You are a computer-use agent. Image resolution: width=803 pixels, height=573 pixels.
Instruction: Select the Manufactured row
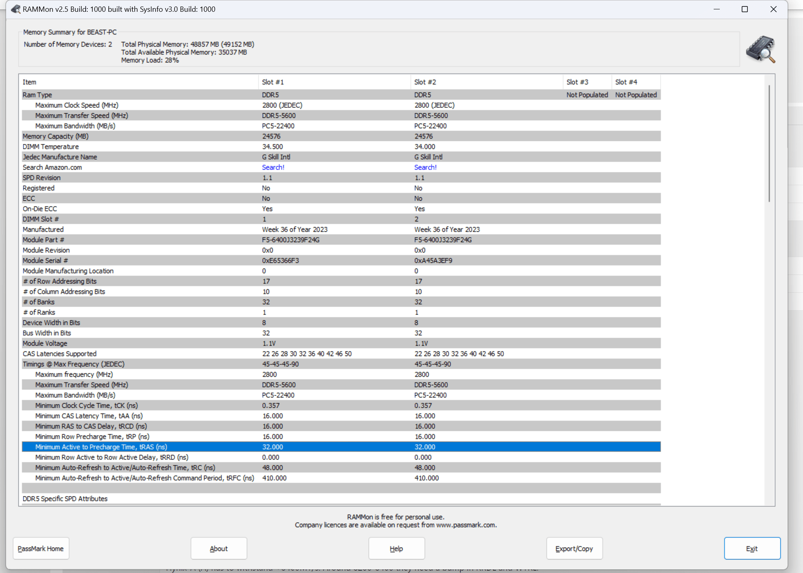tap(341, 229)
